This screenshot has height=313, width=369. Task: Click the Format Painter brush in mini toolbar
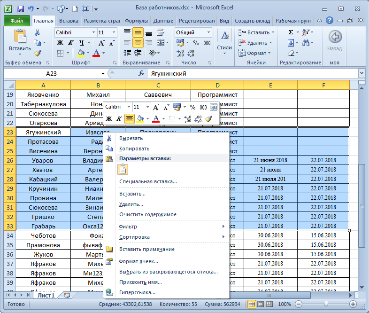pyautogui.click(x=209, y=119)
